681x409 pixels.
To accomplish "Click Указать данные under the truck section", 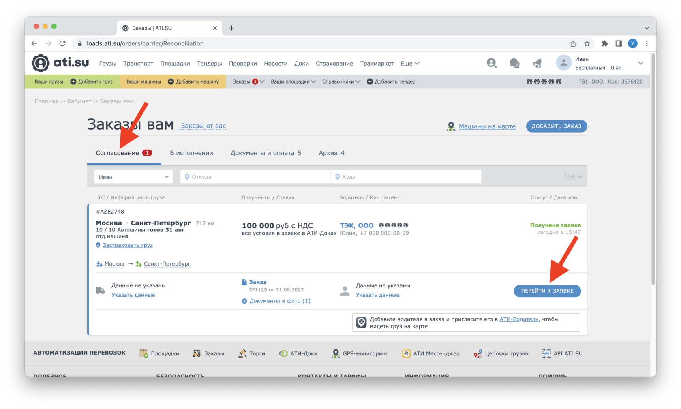I will click(x=133, y=295).
